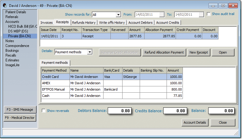Select the Account Debtors tab

click(x=140, y=23)
